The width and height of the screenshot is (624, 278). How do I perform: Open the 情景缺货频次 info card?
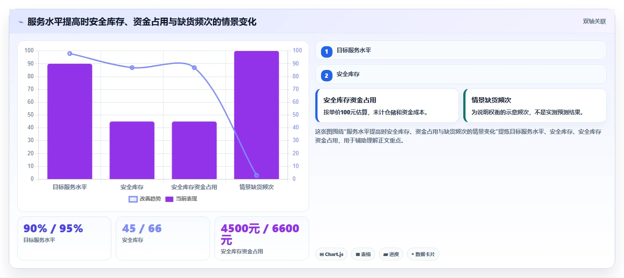tap(535, 106)
